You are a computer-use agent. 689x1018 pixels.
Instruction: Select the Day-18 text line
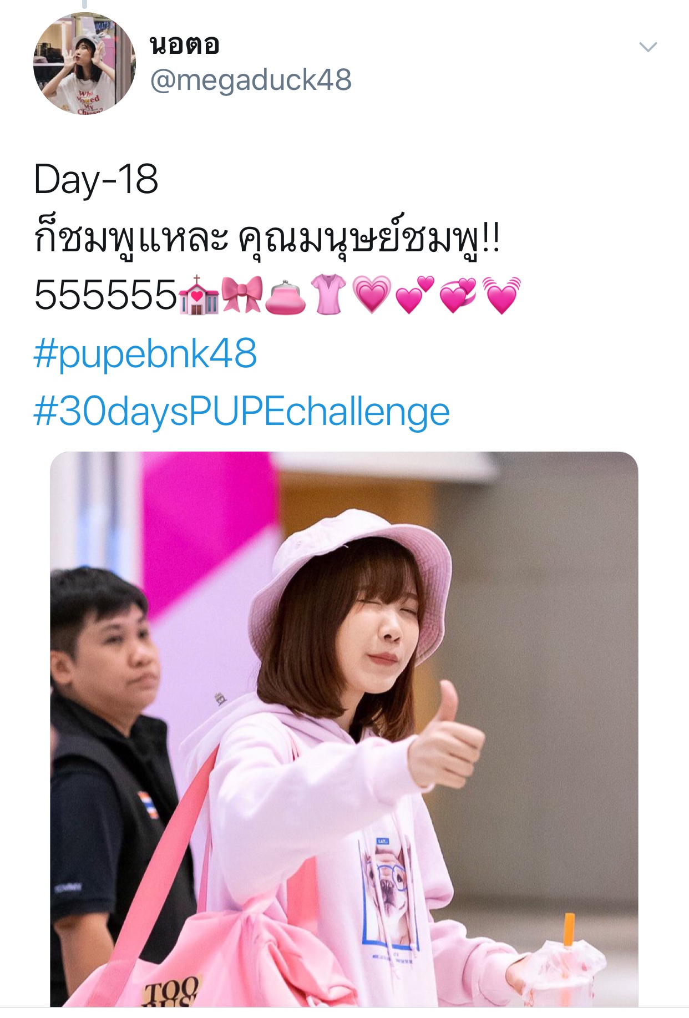(x=96, y=179)
